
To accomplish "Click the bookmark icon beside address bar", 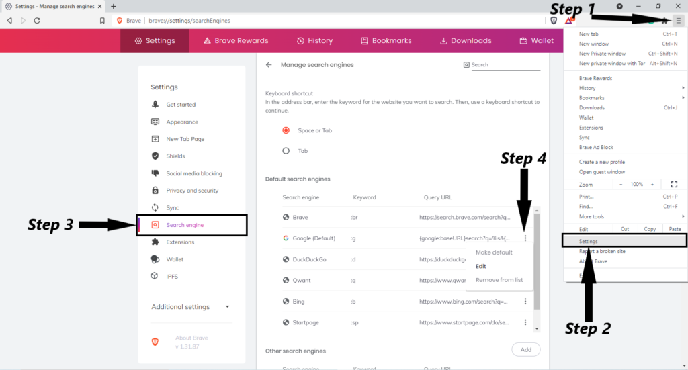I will pyautogui.click(x=102, y=21).
